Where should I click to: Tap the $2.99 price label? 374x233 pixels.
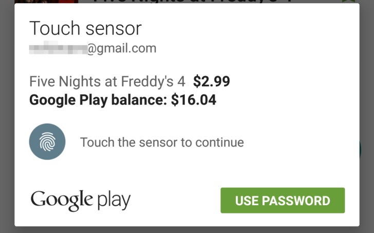[212, 81]
